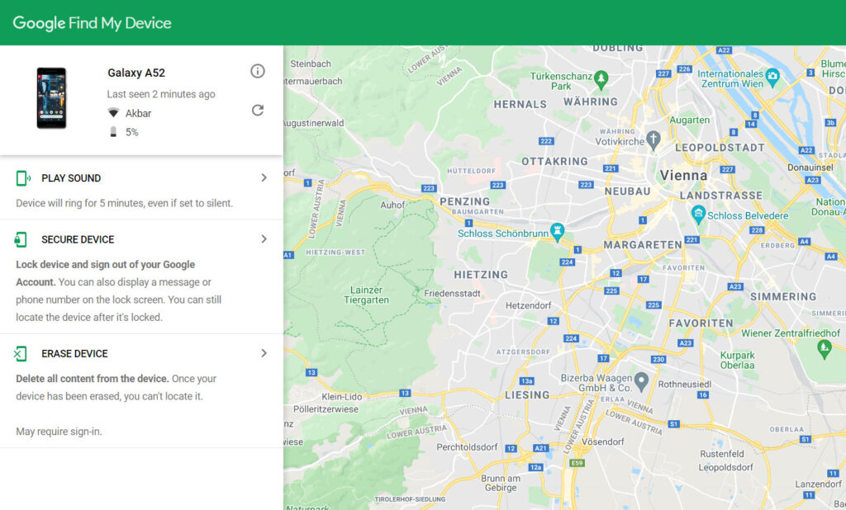This screenshot has width=846, height=510.
Task: Open the Internationales Zentrum Wien camera pin
Action: [x=772, y=77]
